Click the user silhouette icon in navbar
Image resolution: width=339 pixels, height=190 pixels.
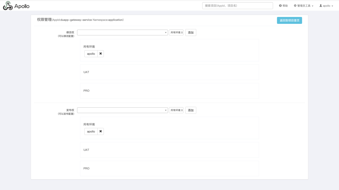pyautogui.click(x=320, y=6)
